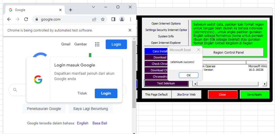Screen dimensions: 275x134
Task: Open Chrome profile avatar
Action: point(122,19)
